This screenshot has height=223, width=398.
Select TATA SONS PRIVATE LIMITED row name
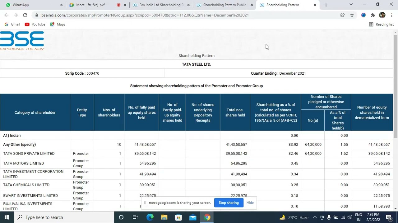pos(29,154)
